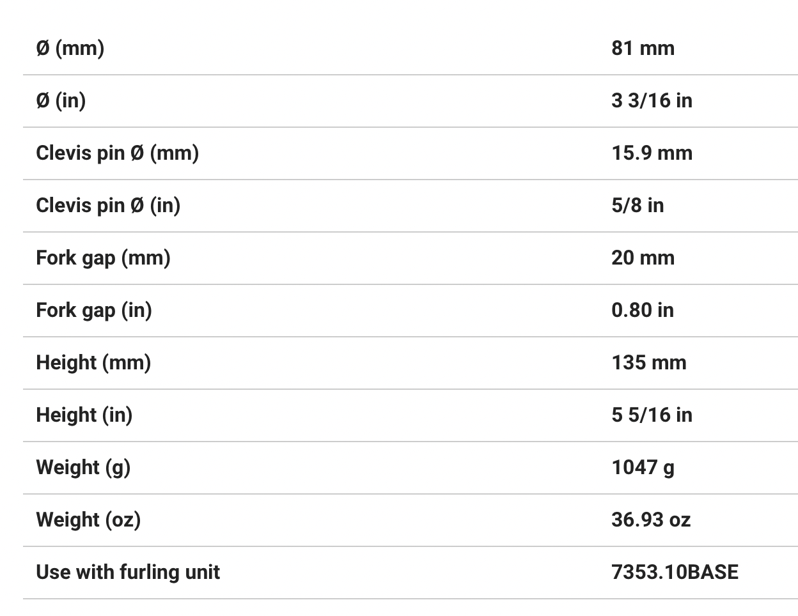
Task: Click the "Clevis pin Ø (in)" label
Action: [108, 206]
